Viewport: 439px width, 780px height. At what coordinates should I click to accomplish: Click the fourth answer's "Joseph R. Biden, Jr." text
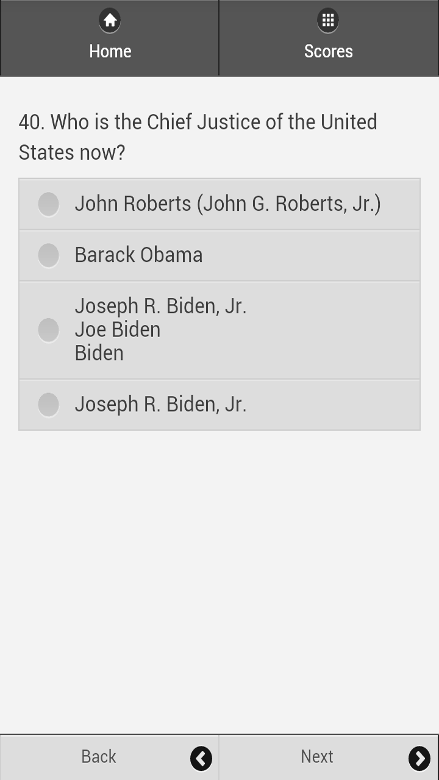pos(160,404)
